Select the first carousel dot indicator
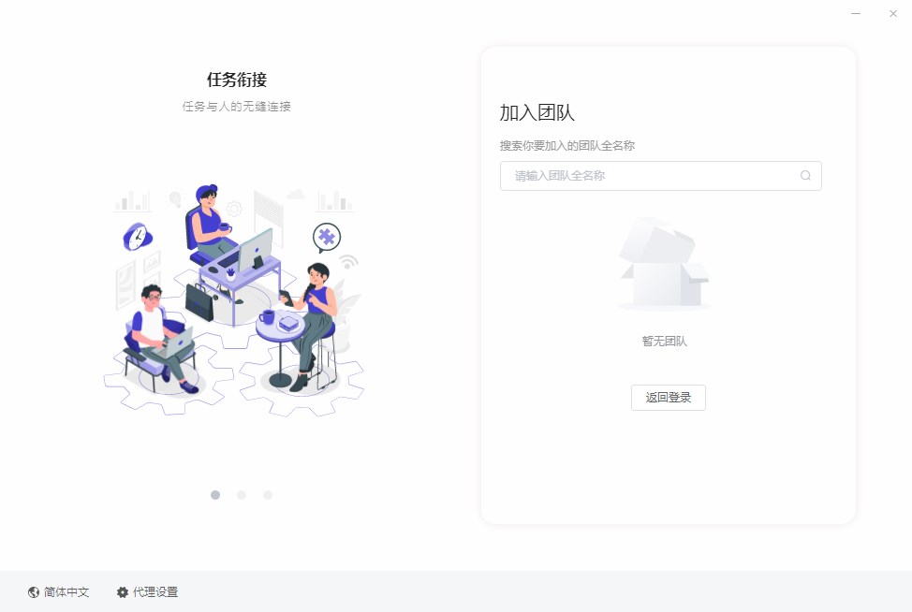 215,495
